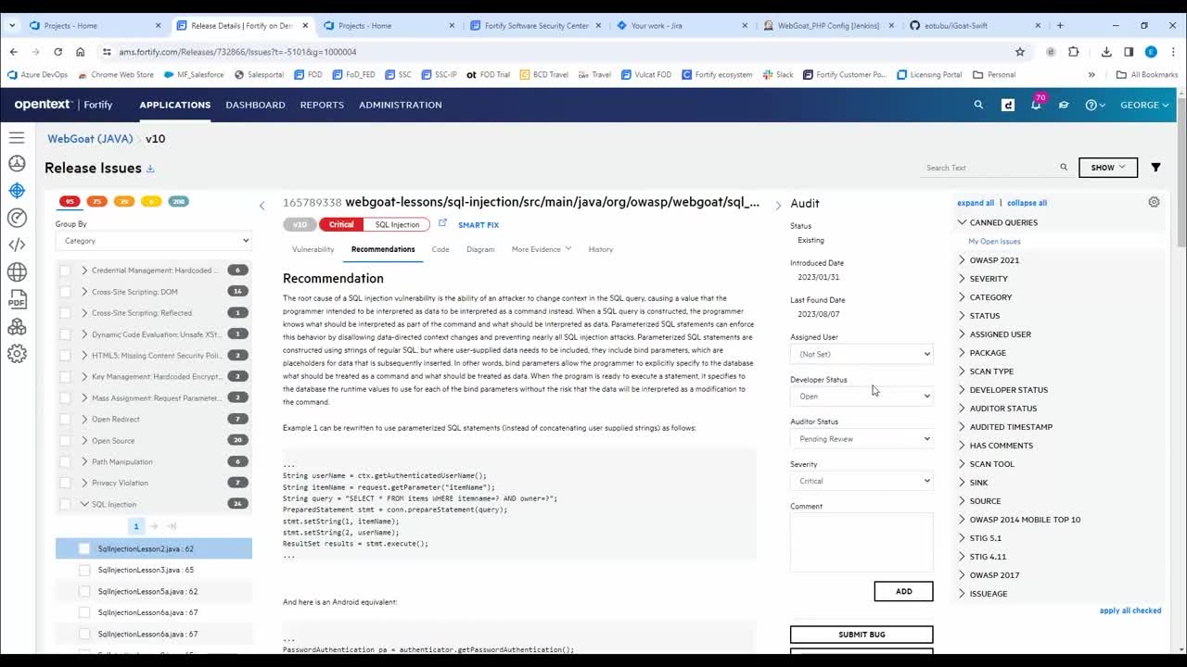Download Release Issues export icon
1187x667 pixels.
pos(150,169)
